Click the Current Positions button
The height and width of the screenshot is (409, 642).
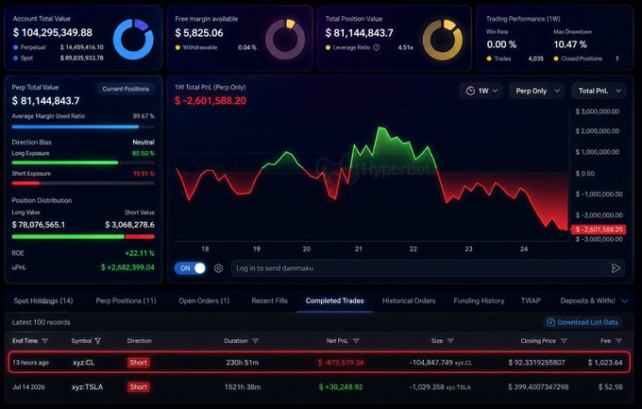pyautogui.click(x=126, y=89)
